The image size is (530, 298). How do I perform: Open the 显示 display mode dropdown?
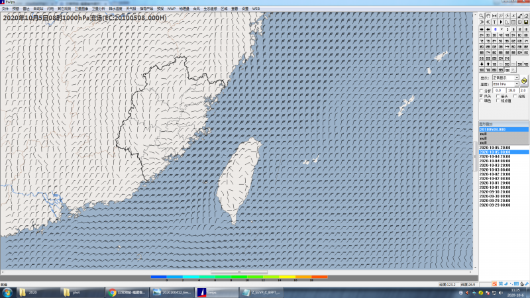(517, 77)
